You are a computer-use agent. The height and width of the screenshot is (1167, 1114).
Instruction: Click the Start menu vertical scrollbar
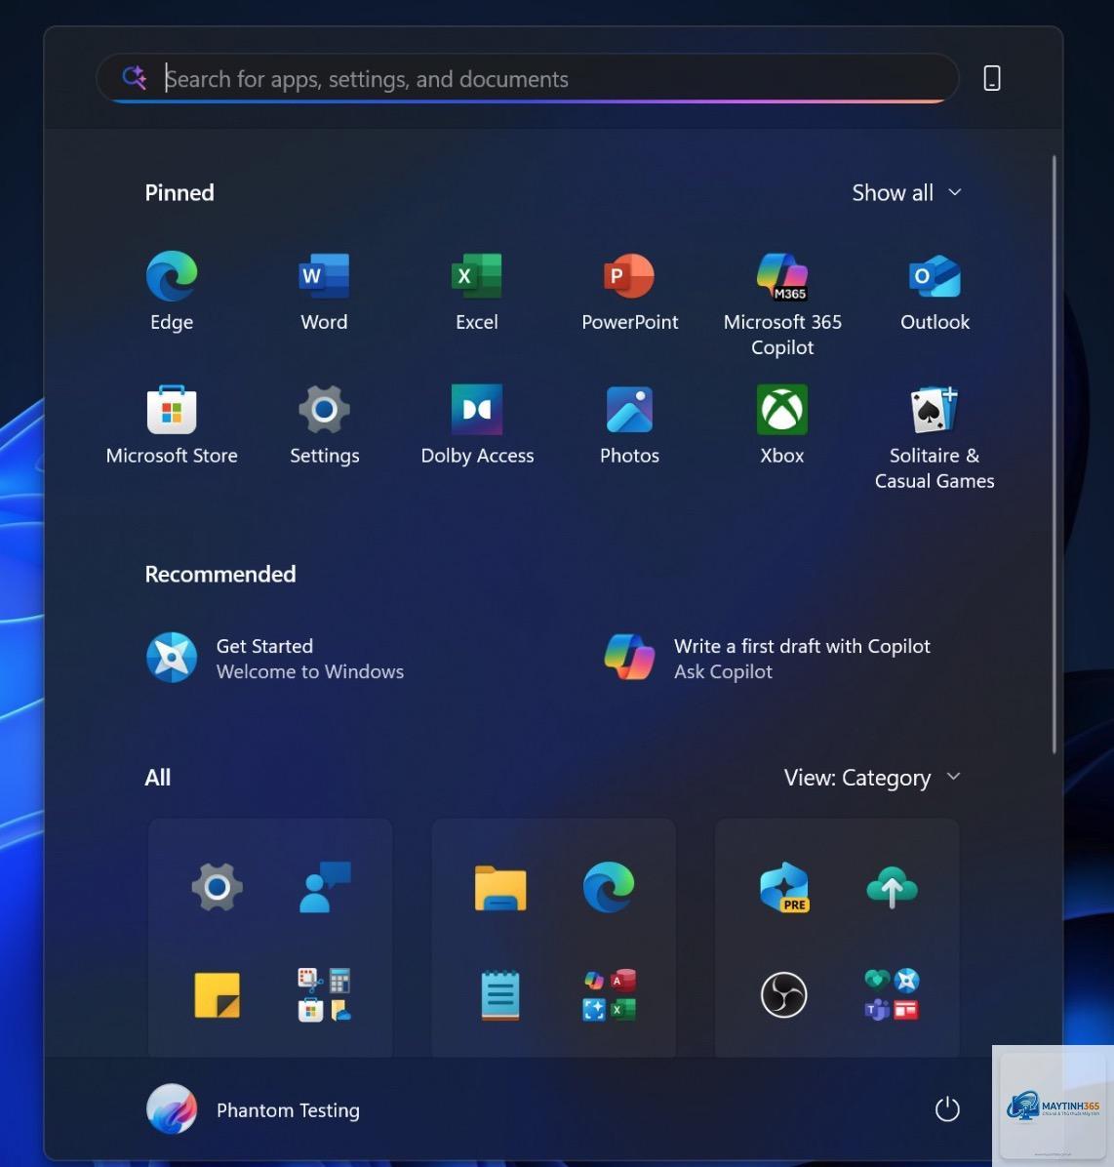tap(1054, 455)
